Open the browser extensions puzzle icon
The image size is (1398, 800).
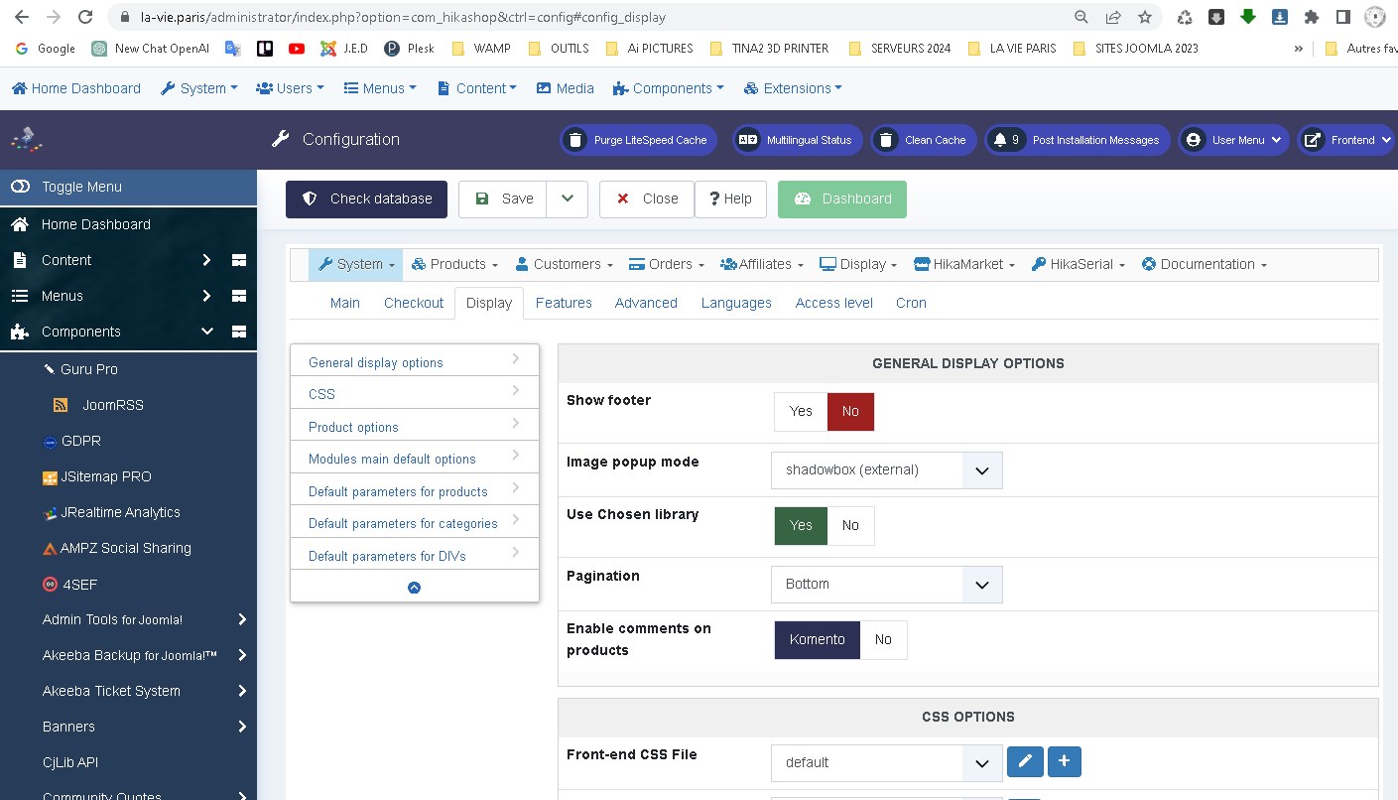(1312, 17)
